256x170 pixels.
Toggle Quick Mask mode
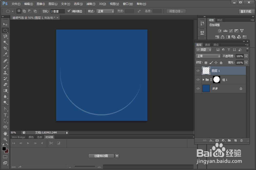tap(5, 157)
